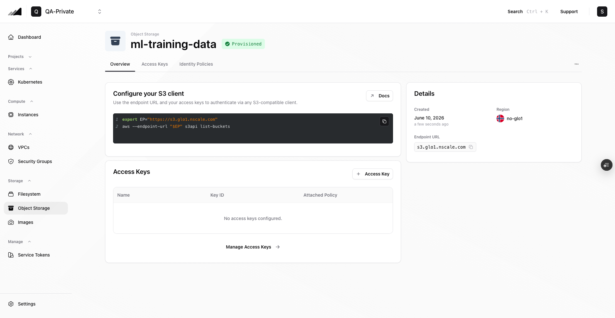Open Search with Ctrl + K
This screenshot has width=615, height=318.
click(528, 12)
